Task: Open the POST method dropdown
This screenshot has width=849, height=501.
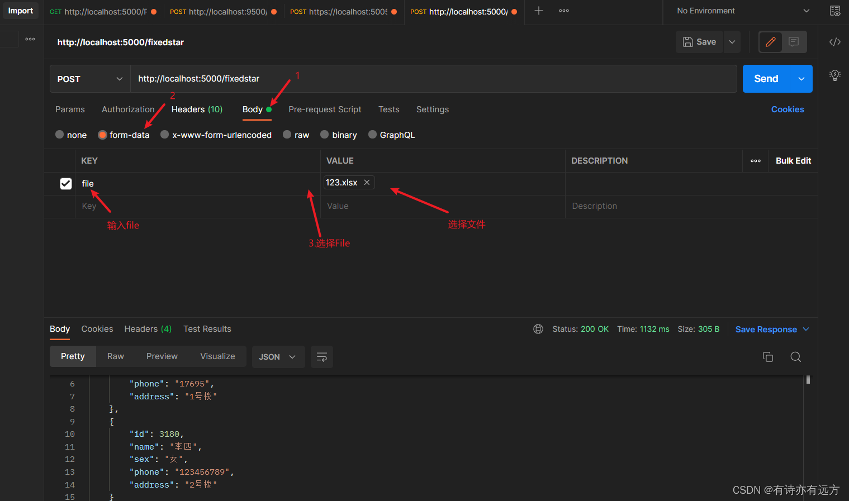Action: [x=90, y=79]
